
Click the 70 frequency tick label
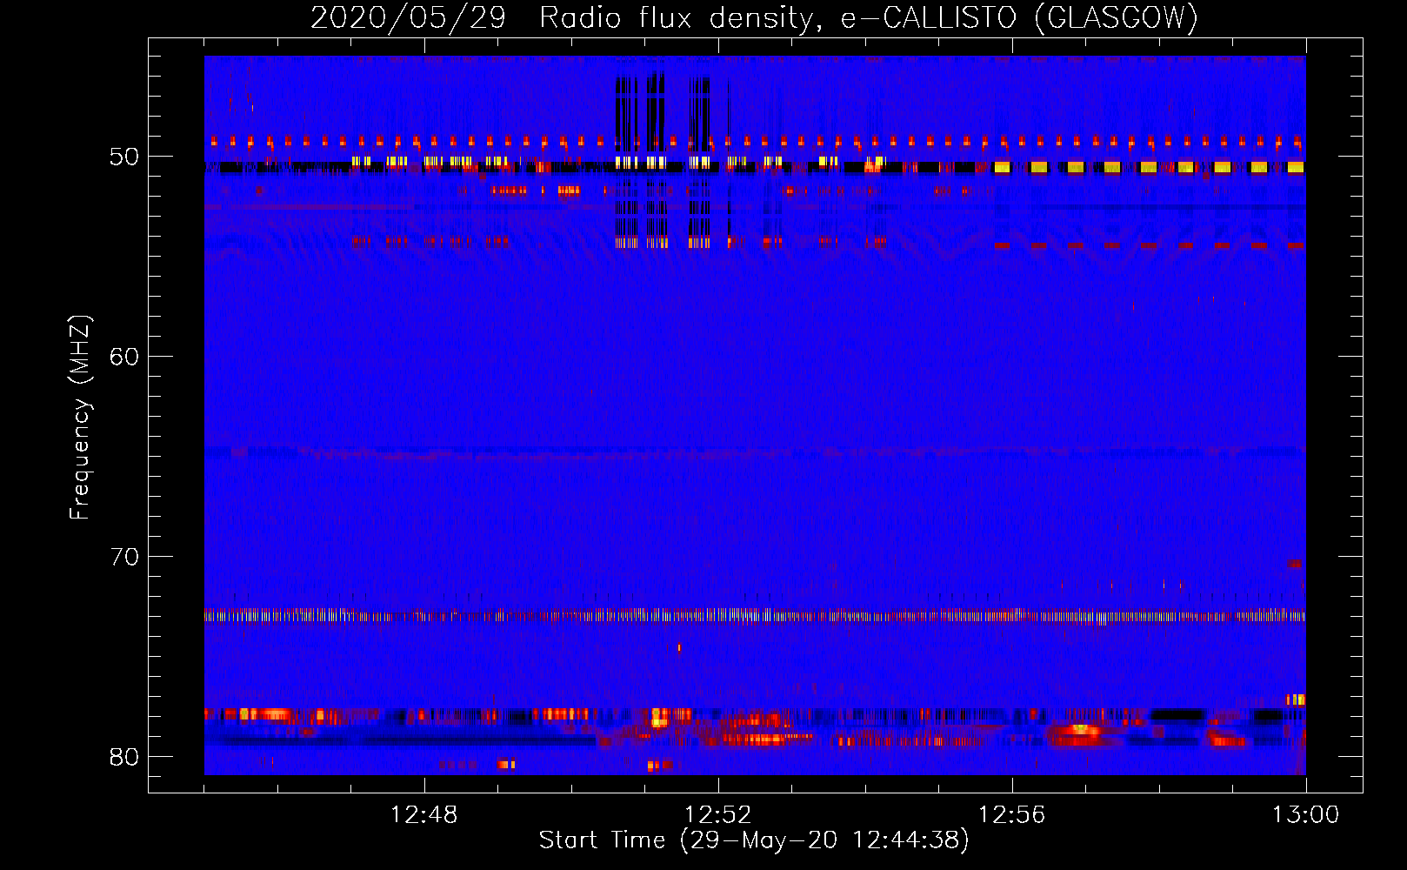pyautogui.click(x=124, y=557)
